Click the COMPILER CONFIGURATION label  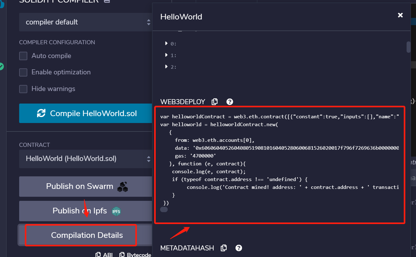57,42
